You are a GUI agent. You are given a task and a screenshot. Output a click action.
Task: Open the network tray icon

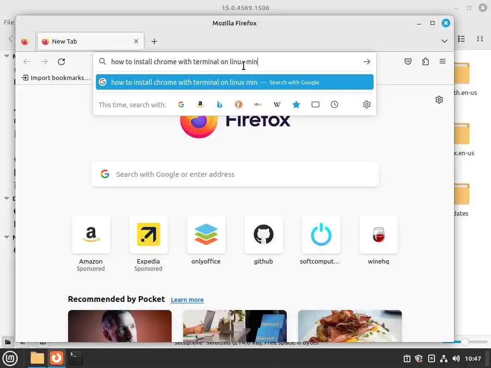tap(444, 358)
